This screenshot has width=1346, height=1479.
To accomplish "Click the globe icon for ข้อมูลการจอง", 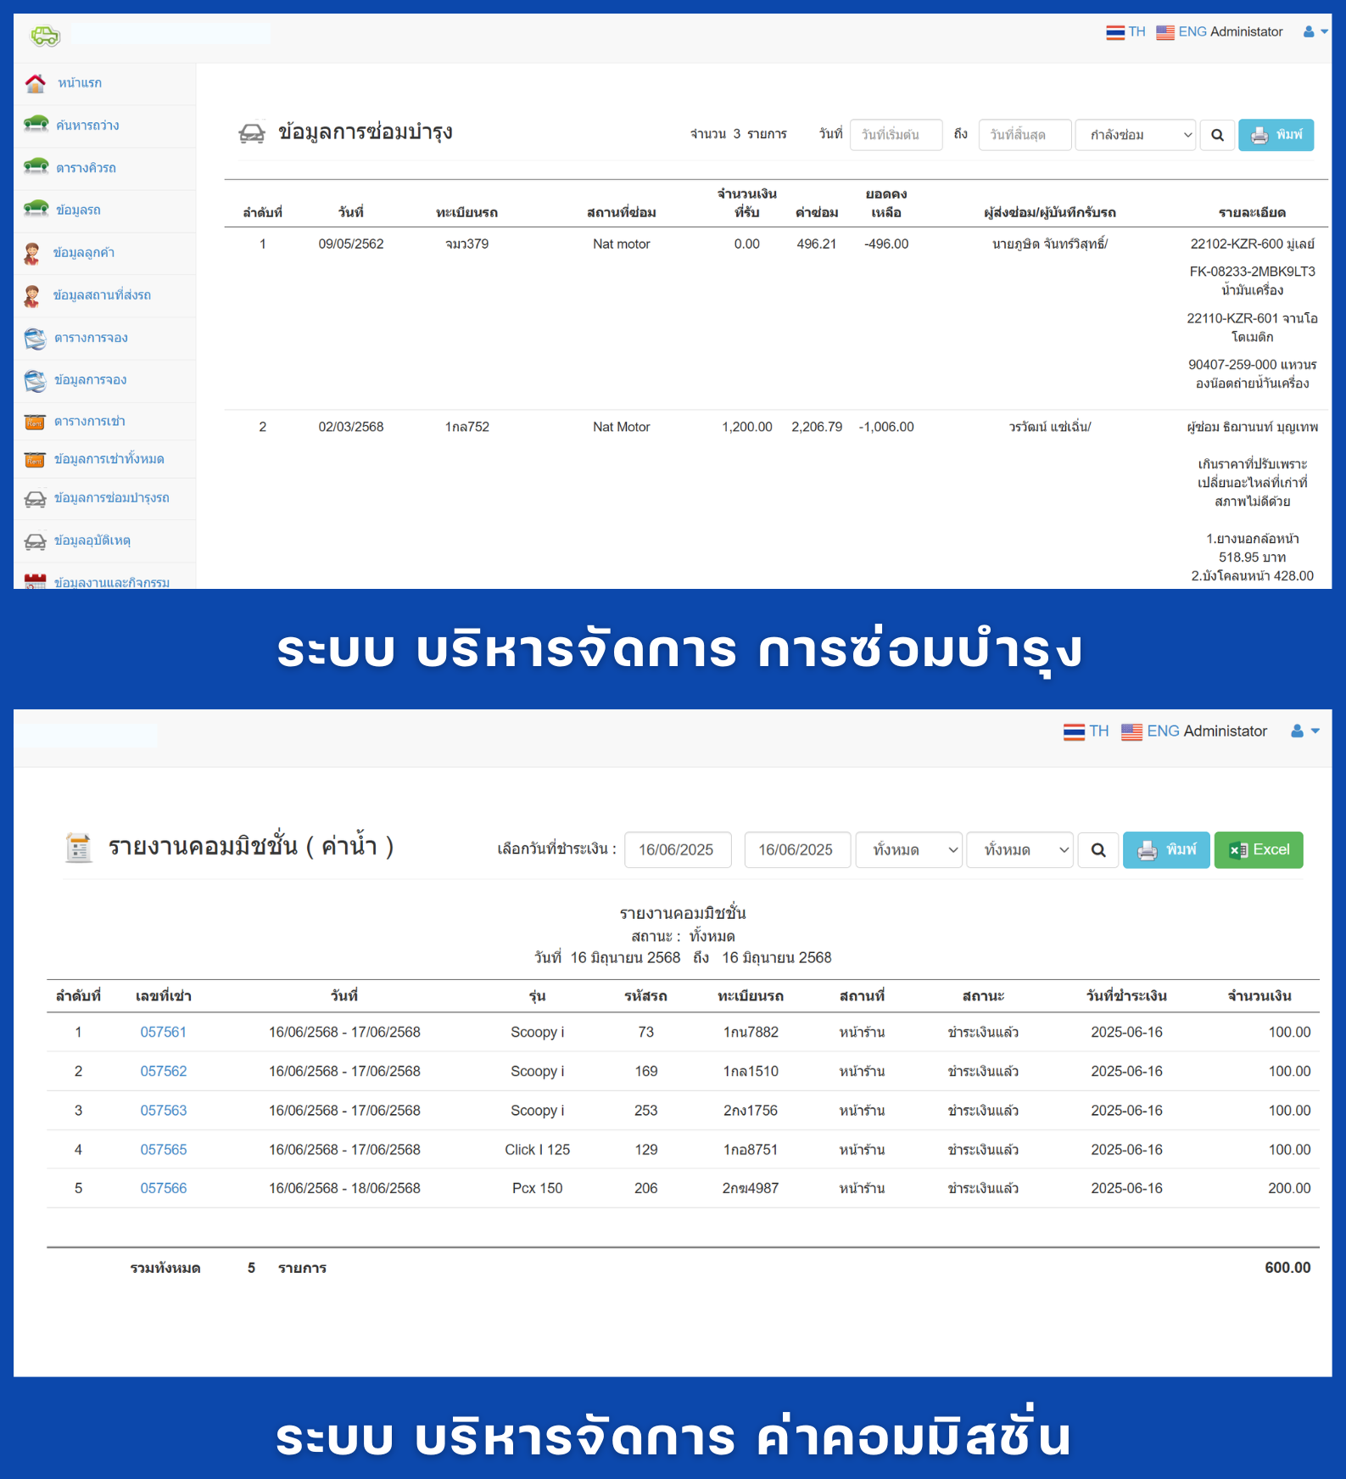I will (35, 380).
